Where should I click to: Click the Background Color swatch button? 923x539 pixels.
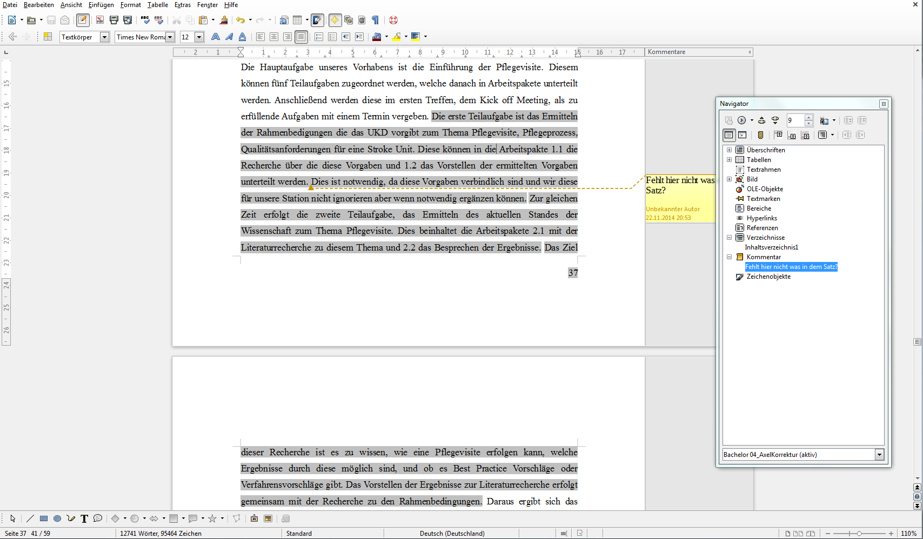pyautogui.click(x=416, y=37)
